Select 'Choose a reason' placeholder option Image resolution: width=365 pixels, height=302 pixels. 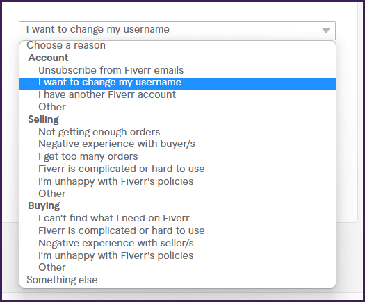pyautogui.click(x=177, y=45)
